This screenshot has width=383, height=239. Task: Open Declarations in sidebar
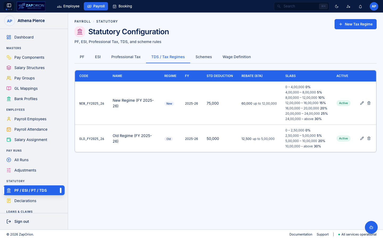tap(34, 201)
